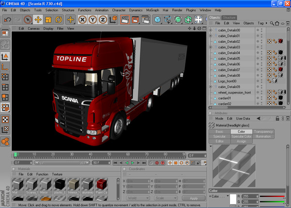Open the Specular material tab

click(219, 136)
